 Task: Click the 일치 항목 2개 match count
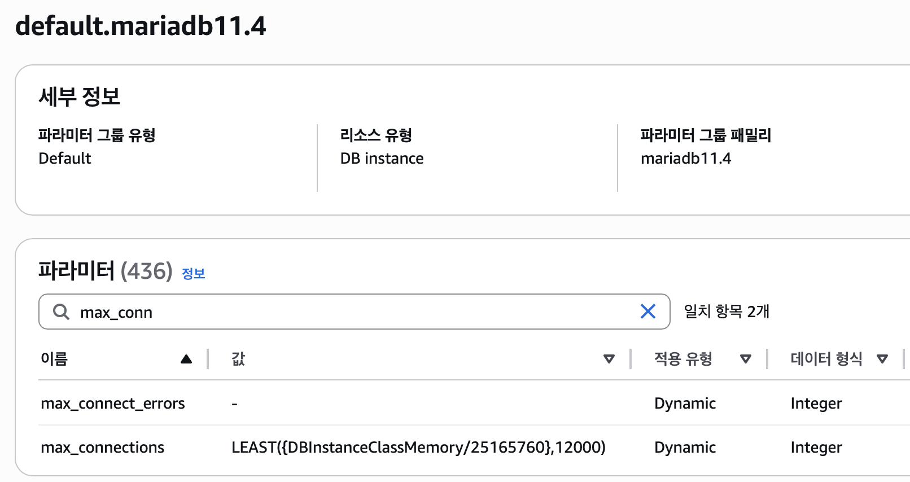(x=727, y=312)
